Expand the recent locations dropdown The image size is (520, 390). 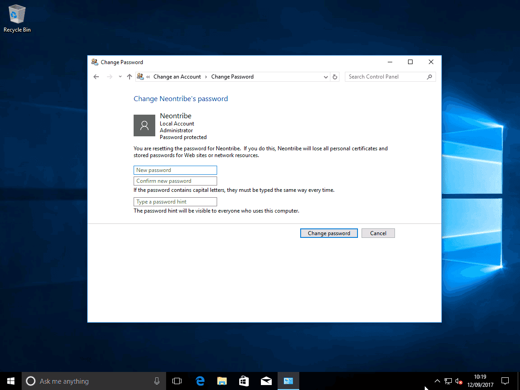click(x=120, y=77)
